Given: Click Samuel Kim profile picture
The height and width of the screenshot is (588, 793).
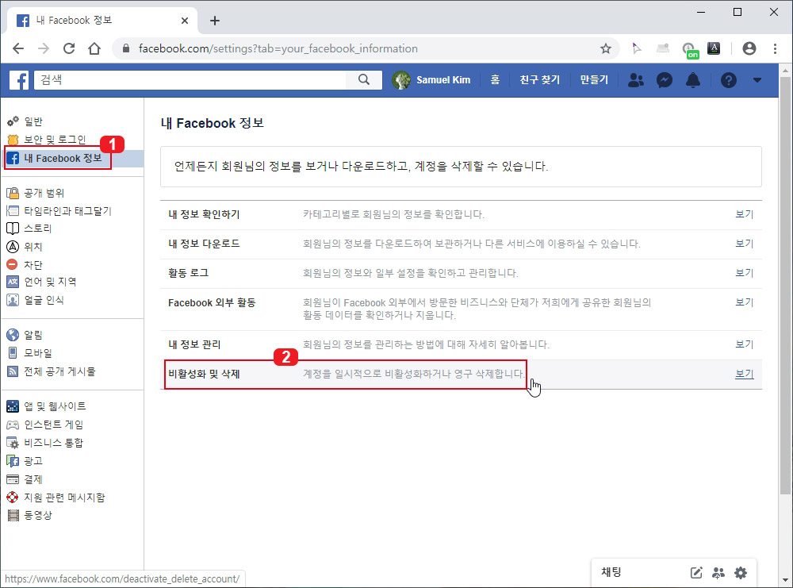Looking at the screenshot, I should coord(401,80).
